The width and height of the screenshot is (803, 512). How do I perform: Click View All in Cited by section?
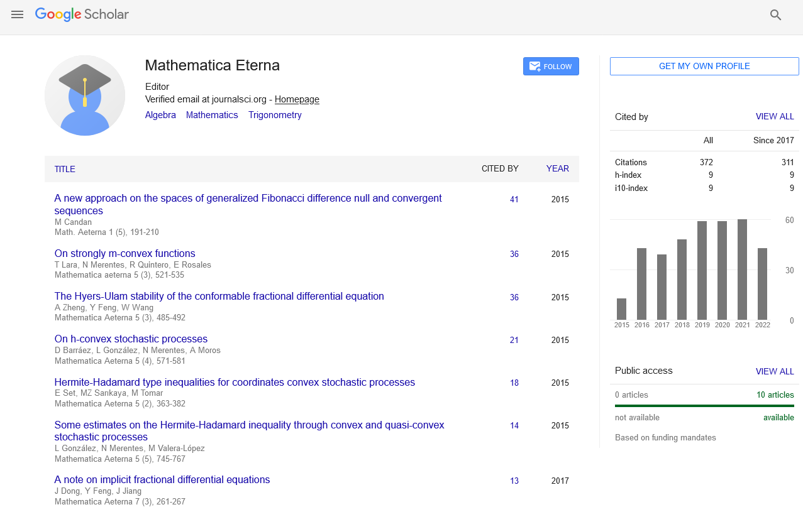[x=774, y=117]
